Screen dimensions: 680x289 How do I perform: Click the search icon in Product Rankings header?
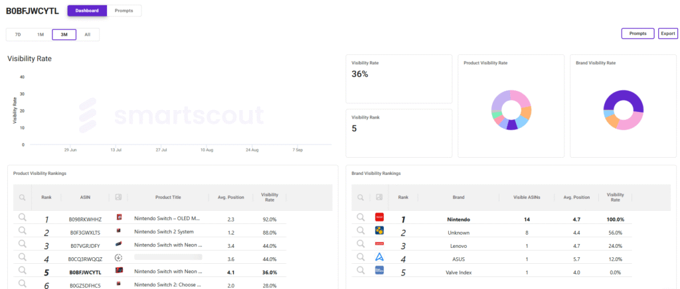click(22, 198)
